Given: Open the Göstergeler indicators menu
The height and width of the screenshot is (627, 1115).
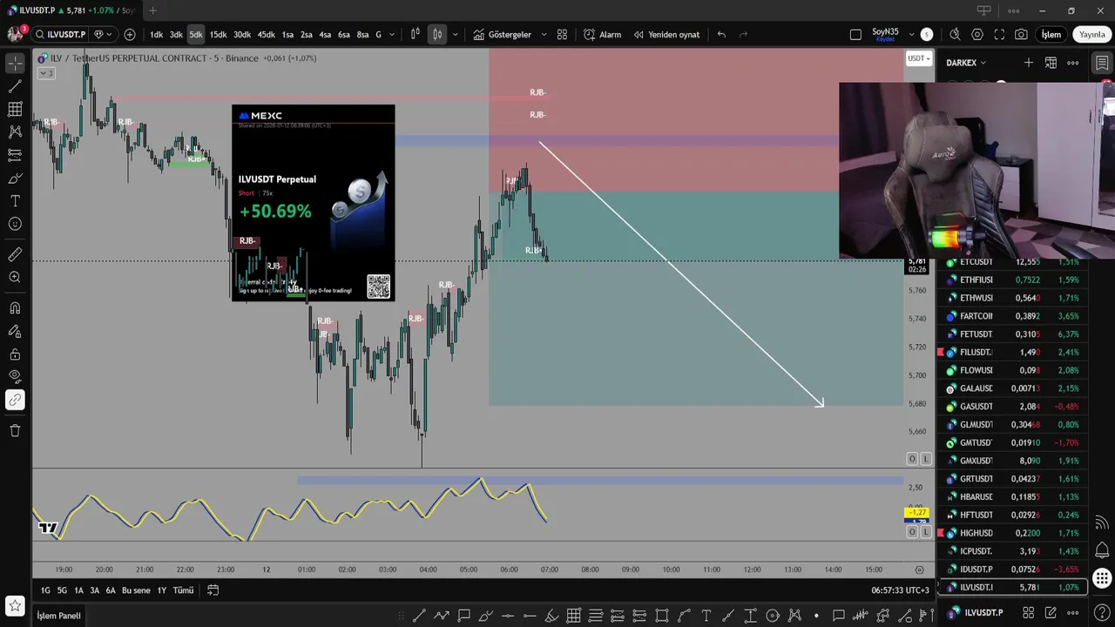Looking at the screenshot, I should 502,35.
